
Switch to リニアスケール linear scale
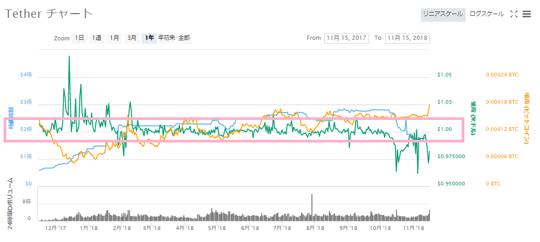point(443,14)
